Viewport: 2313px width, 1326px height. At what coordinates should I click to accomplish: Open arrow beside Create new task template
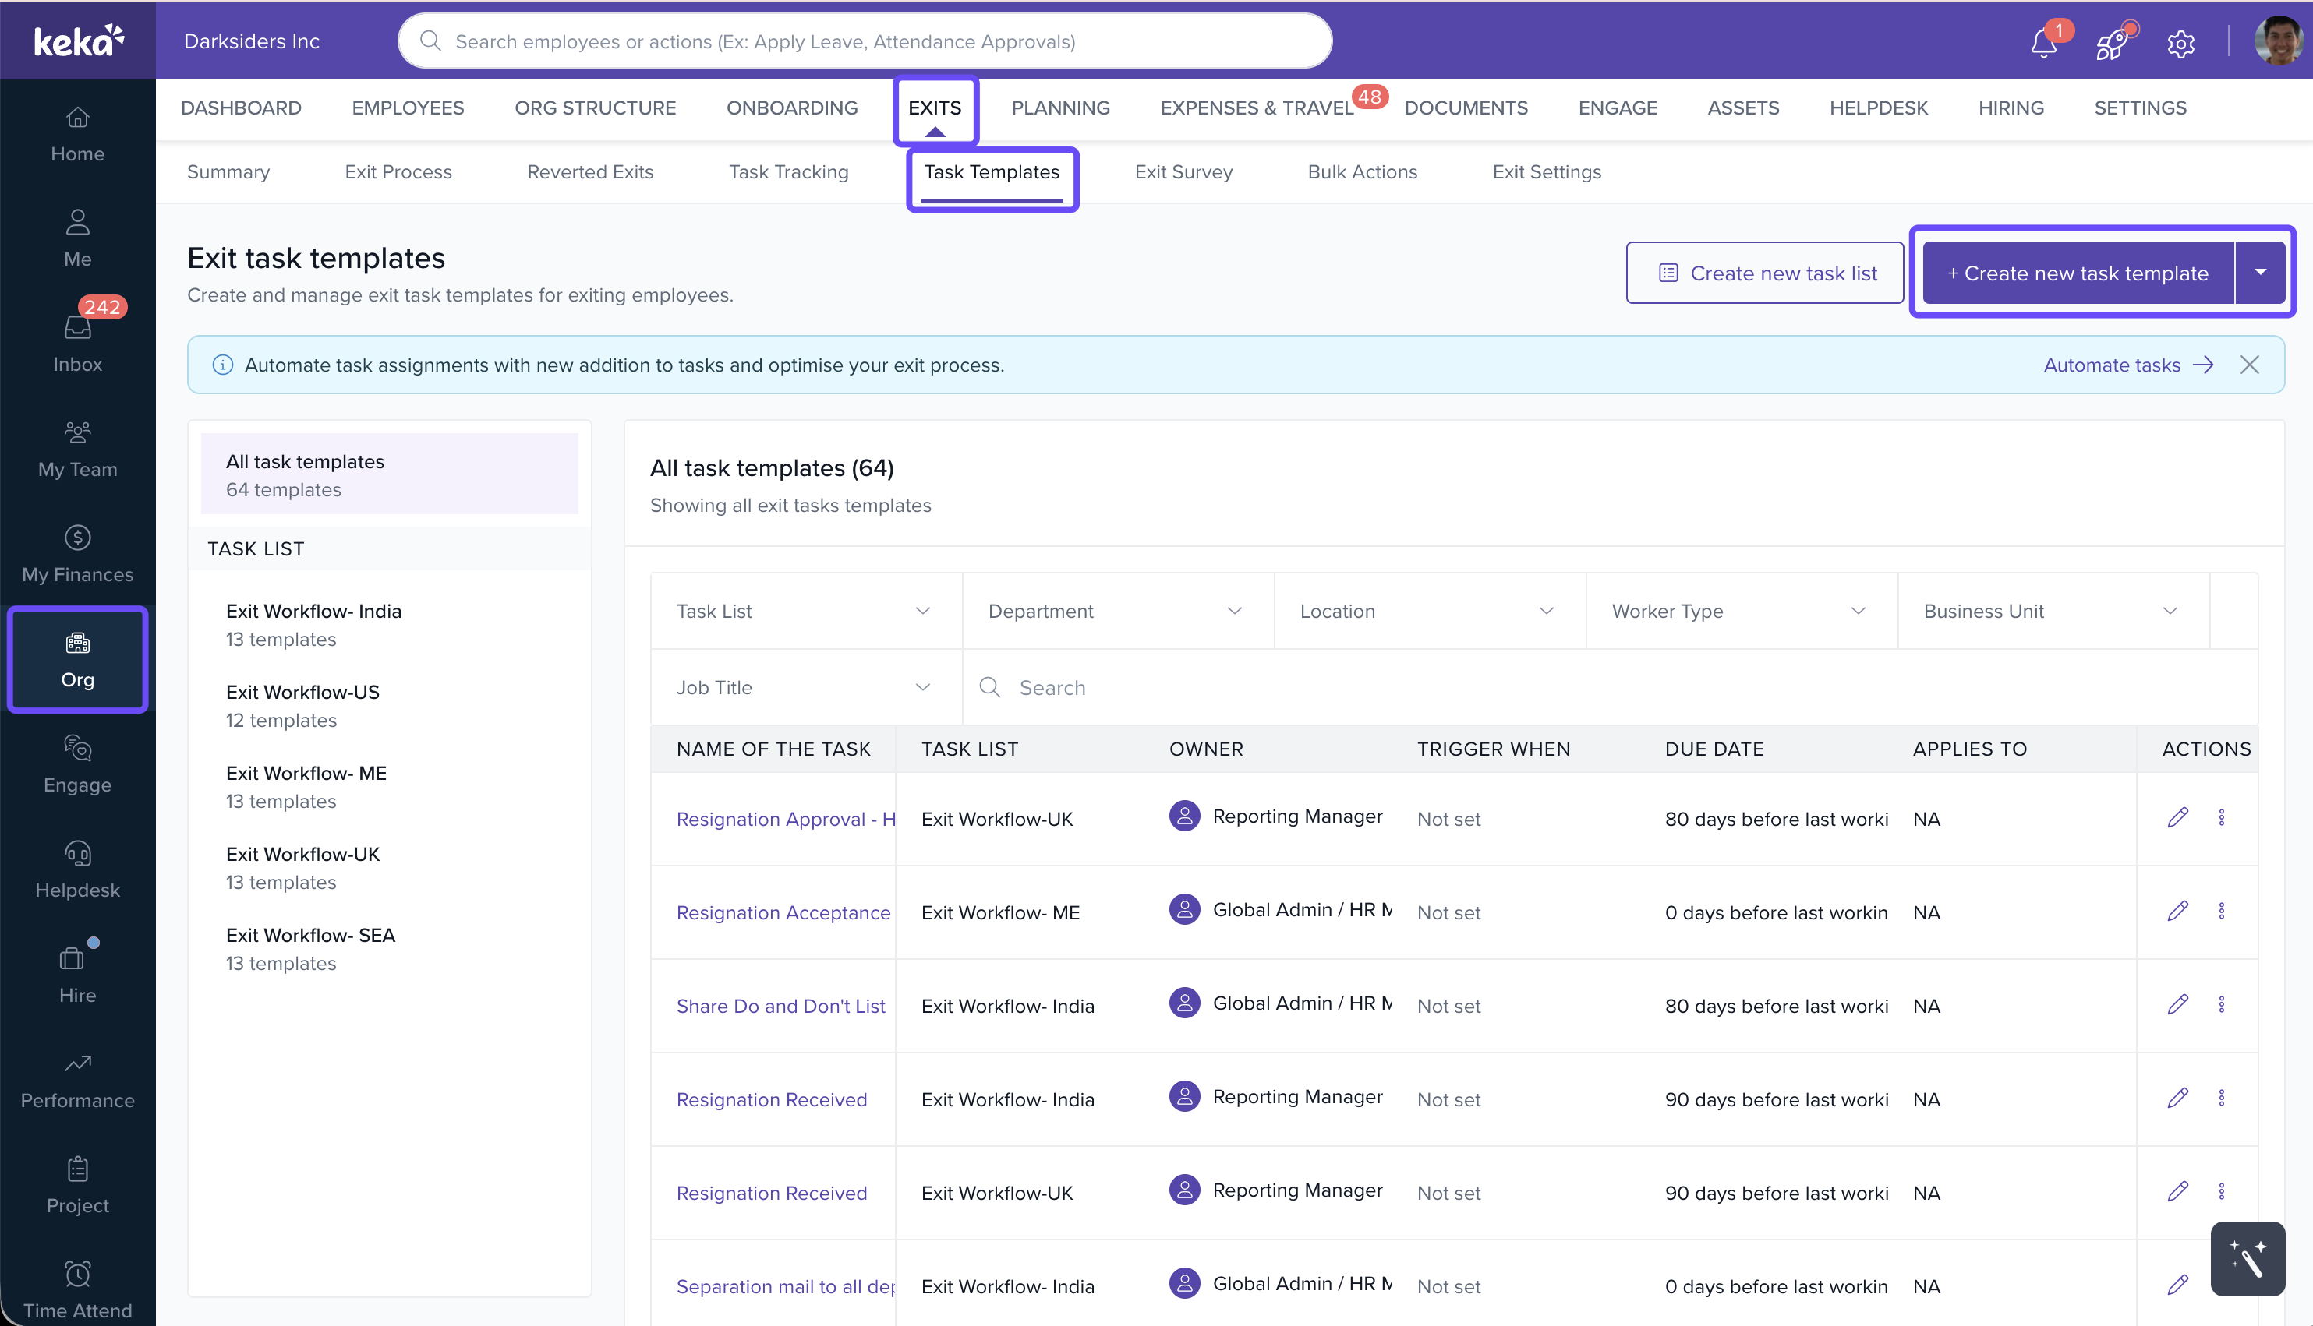click(x=2260, y=273)
